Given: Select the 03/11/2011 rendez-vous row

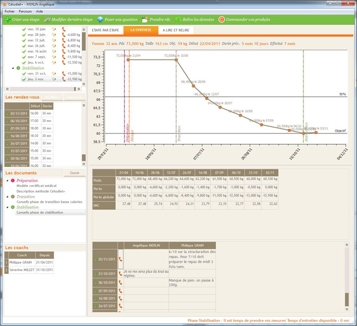Looking at the screenshot, I should 29,113.
